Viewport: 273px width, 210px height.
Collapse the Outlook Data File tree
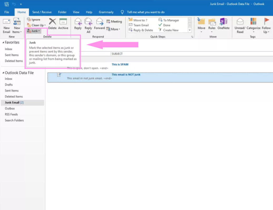[3, 73]
